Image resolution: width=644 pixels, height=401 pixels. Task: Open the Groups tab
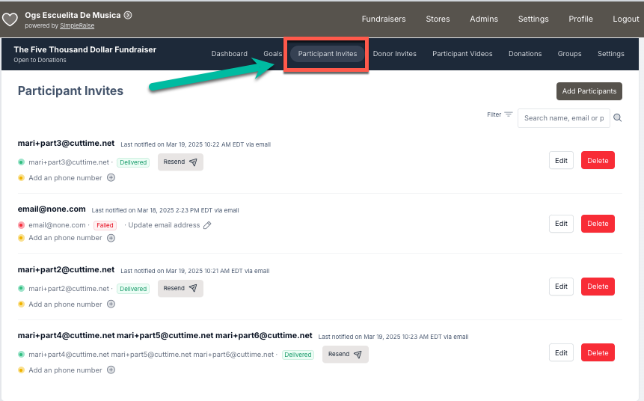[x=569, y=54]
